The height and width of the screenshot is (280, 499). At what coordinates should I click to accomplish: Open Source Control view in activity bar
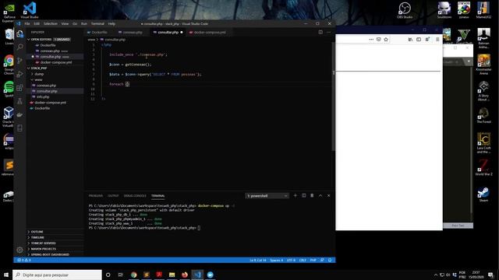[19, 61]
